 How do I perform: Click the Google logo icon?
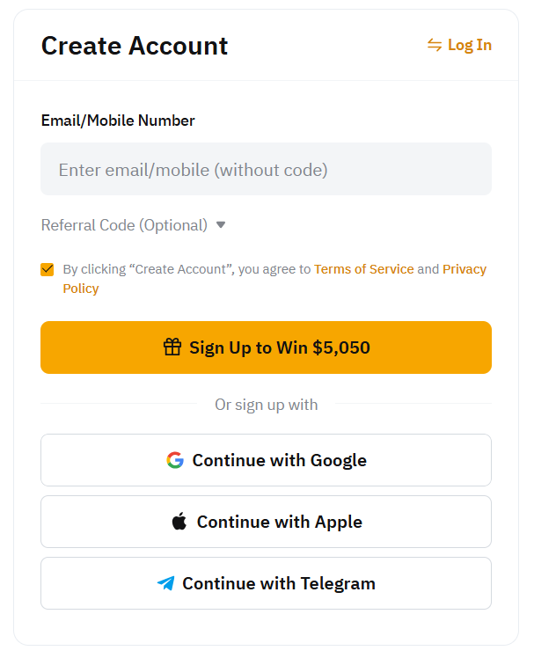[175, 460]
